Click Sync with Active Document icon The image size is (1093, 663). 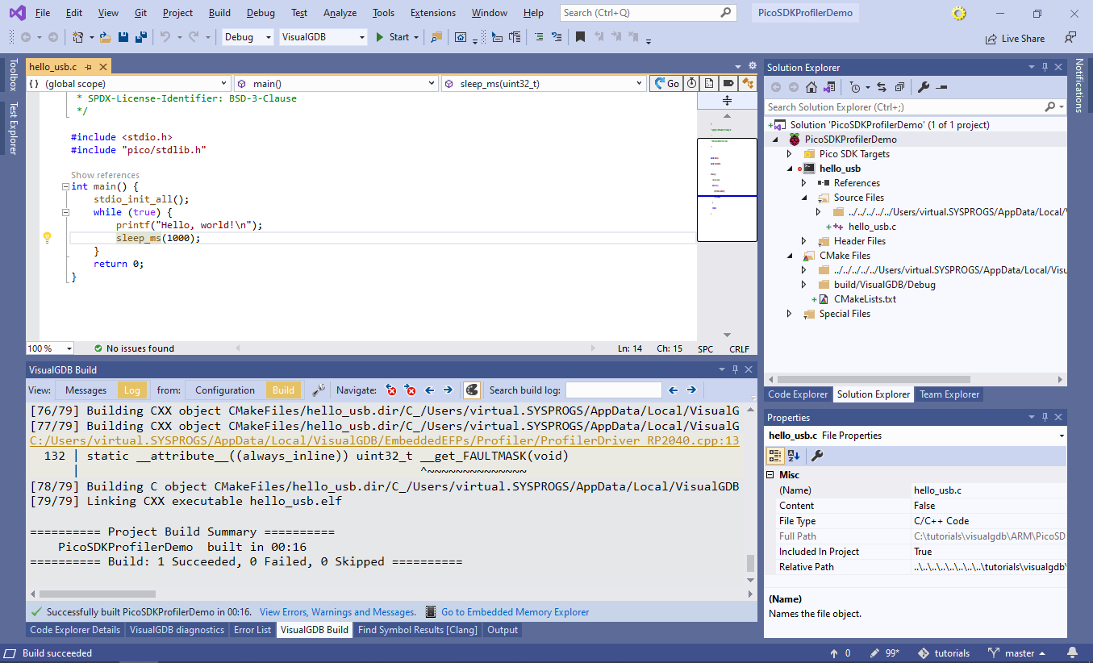(881, 87)
